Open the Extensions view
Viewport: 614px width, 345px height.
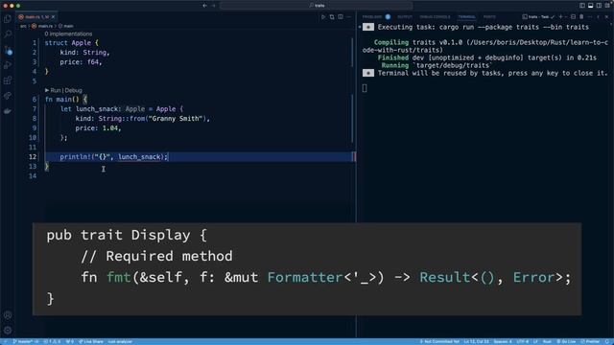tap(8, 80)
